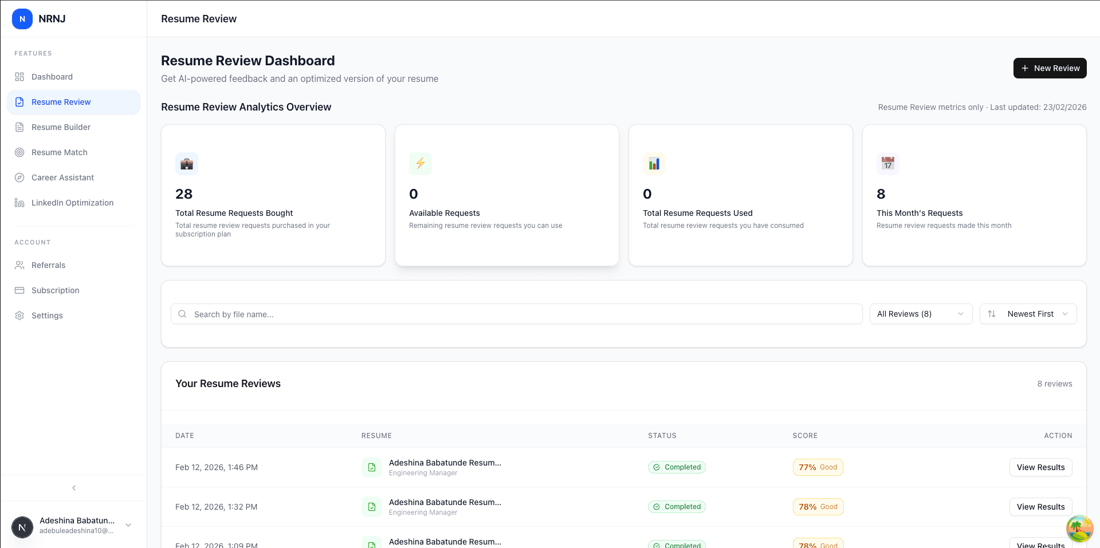Collapse the sidebar with the left chevron
1100x548 pixels.
[x=73, y=488]
